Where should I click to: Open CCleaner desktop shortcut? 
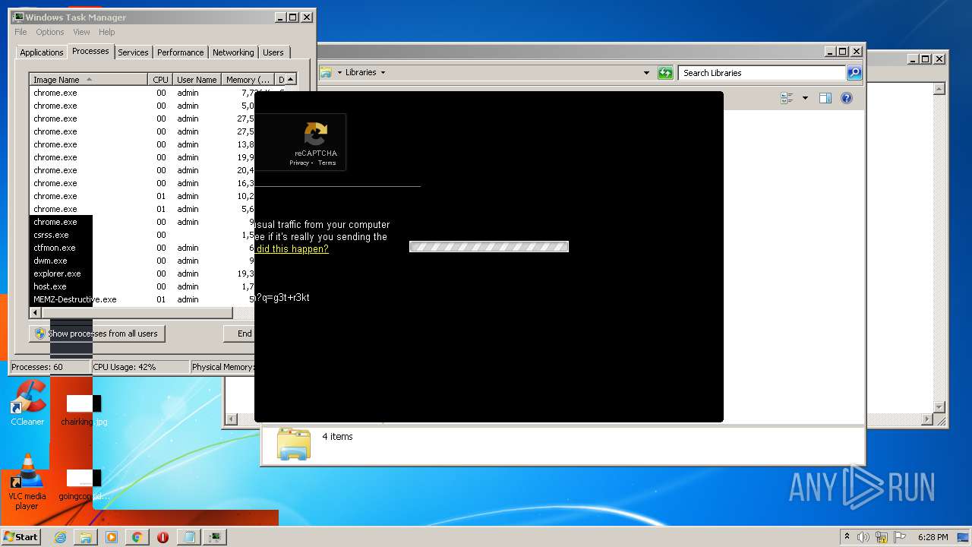tap(27, 403)
